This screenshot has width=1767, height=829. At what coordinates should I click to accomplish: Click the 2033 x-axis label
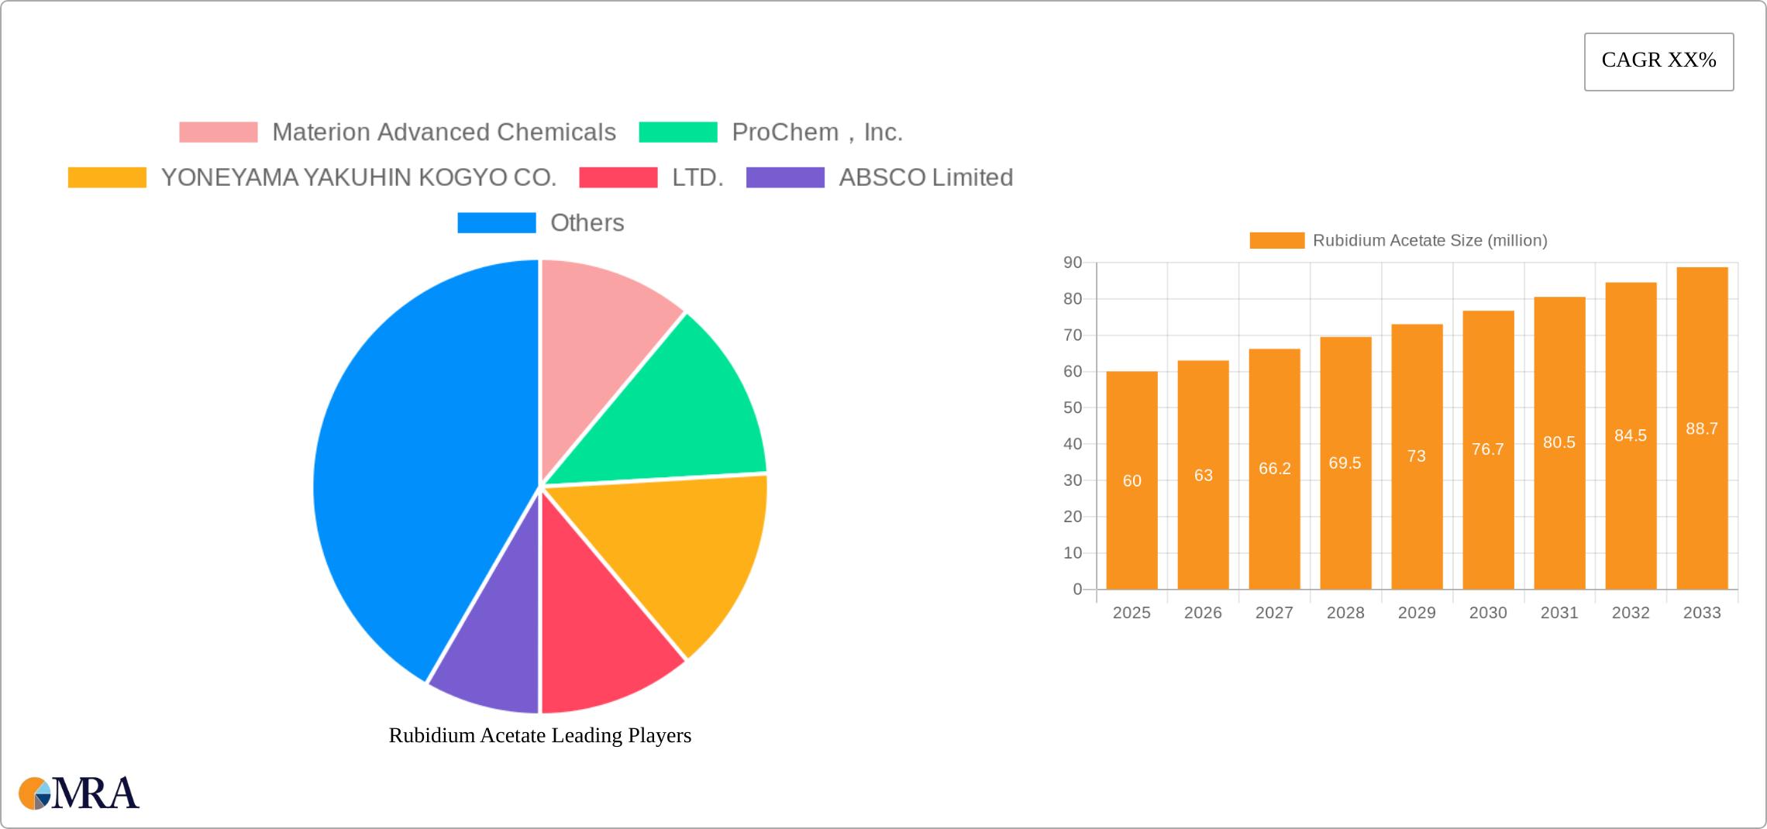(1702, 613)
